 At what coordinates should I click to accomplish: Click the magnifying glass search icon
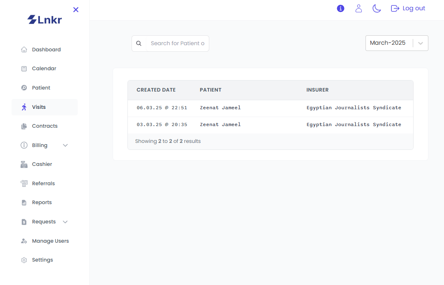pos(139,44)
